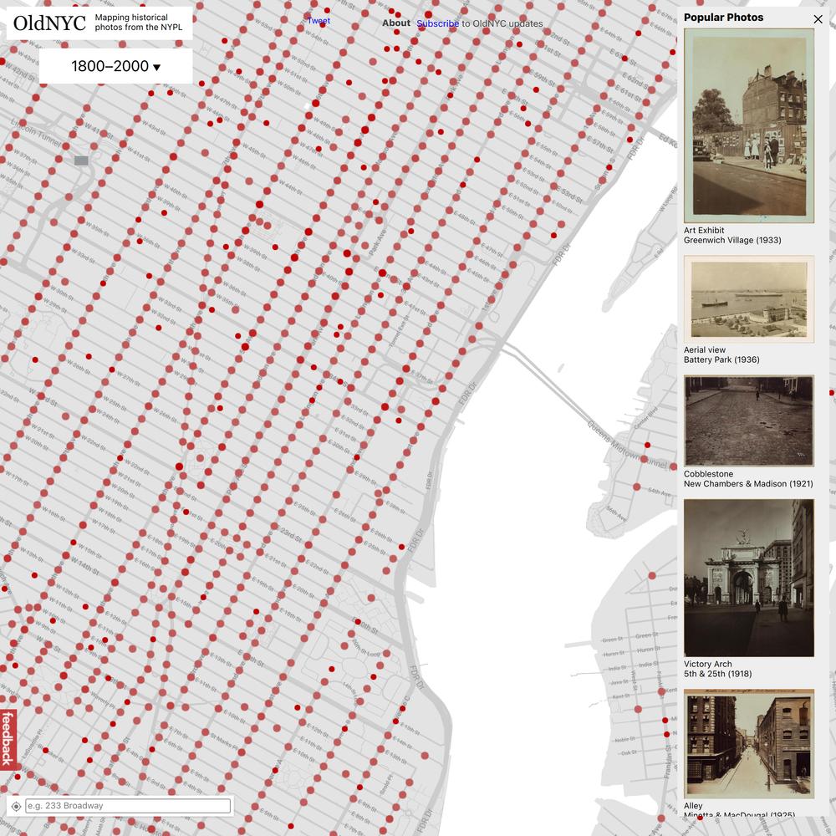Click the 'New Chambers & Madison (1921)' caption line
This screenshot has height=836, width=836.
click(x=748, y=484)
